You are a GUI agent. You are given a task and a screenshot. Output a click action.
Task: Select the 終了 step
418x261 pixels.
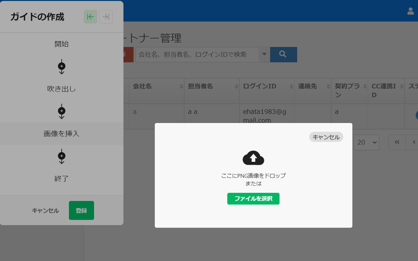[x=62, y=178]
